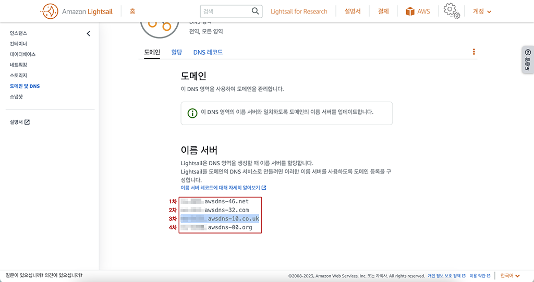Select 네트워킹 in the sidebar
This screenshot has height=282, width=534.
pos(18,65)
